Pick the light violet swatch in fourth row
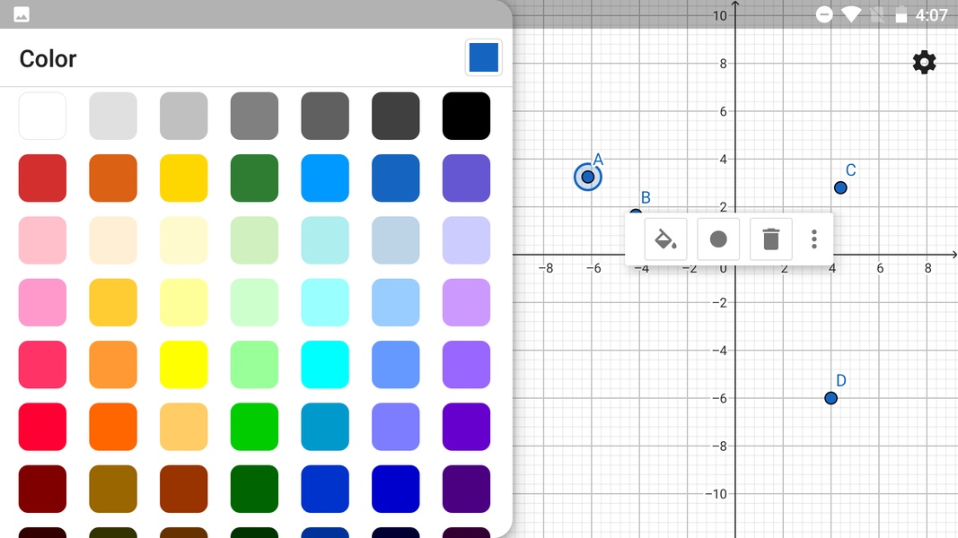Image resolution: width=958 pixels, height=538 pixels. (x=466, y=302)
